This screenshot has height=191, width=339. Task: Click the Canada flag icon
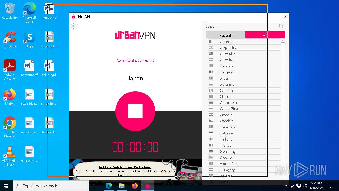tap(211, 90)
